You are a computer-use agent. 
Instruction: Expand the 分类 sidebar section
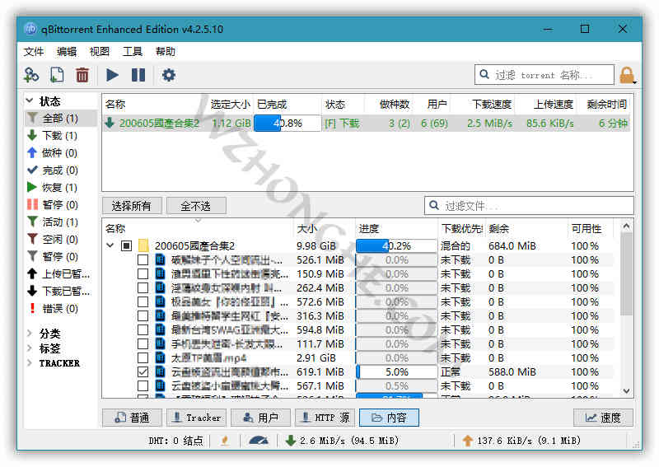[x=30, y=334]
